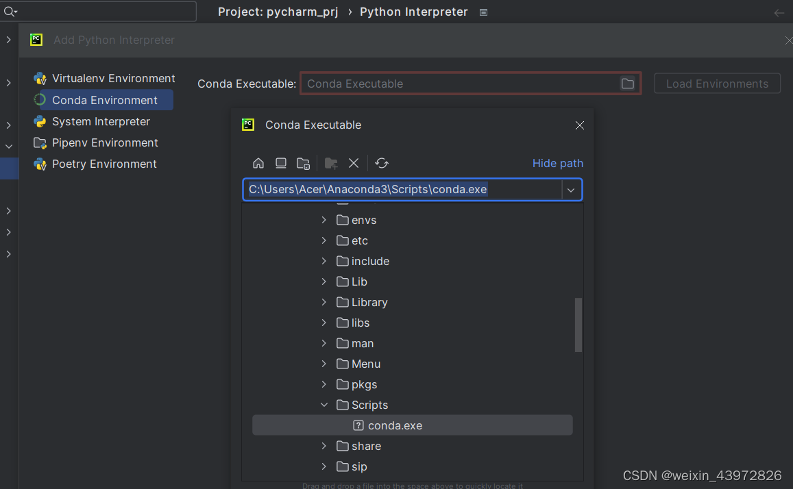This screenshot has height=489, width=793.
Task: Expand the envs folder
Action: [x=324, y=220]
